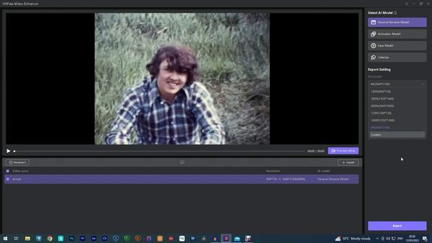The height and width of the screenshot is (243, 432).
Task: Choose the 720P resolution option
Action: coord(397,113)
